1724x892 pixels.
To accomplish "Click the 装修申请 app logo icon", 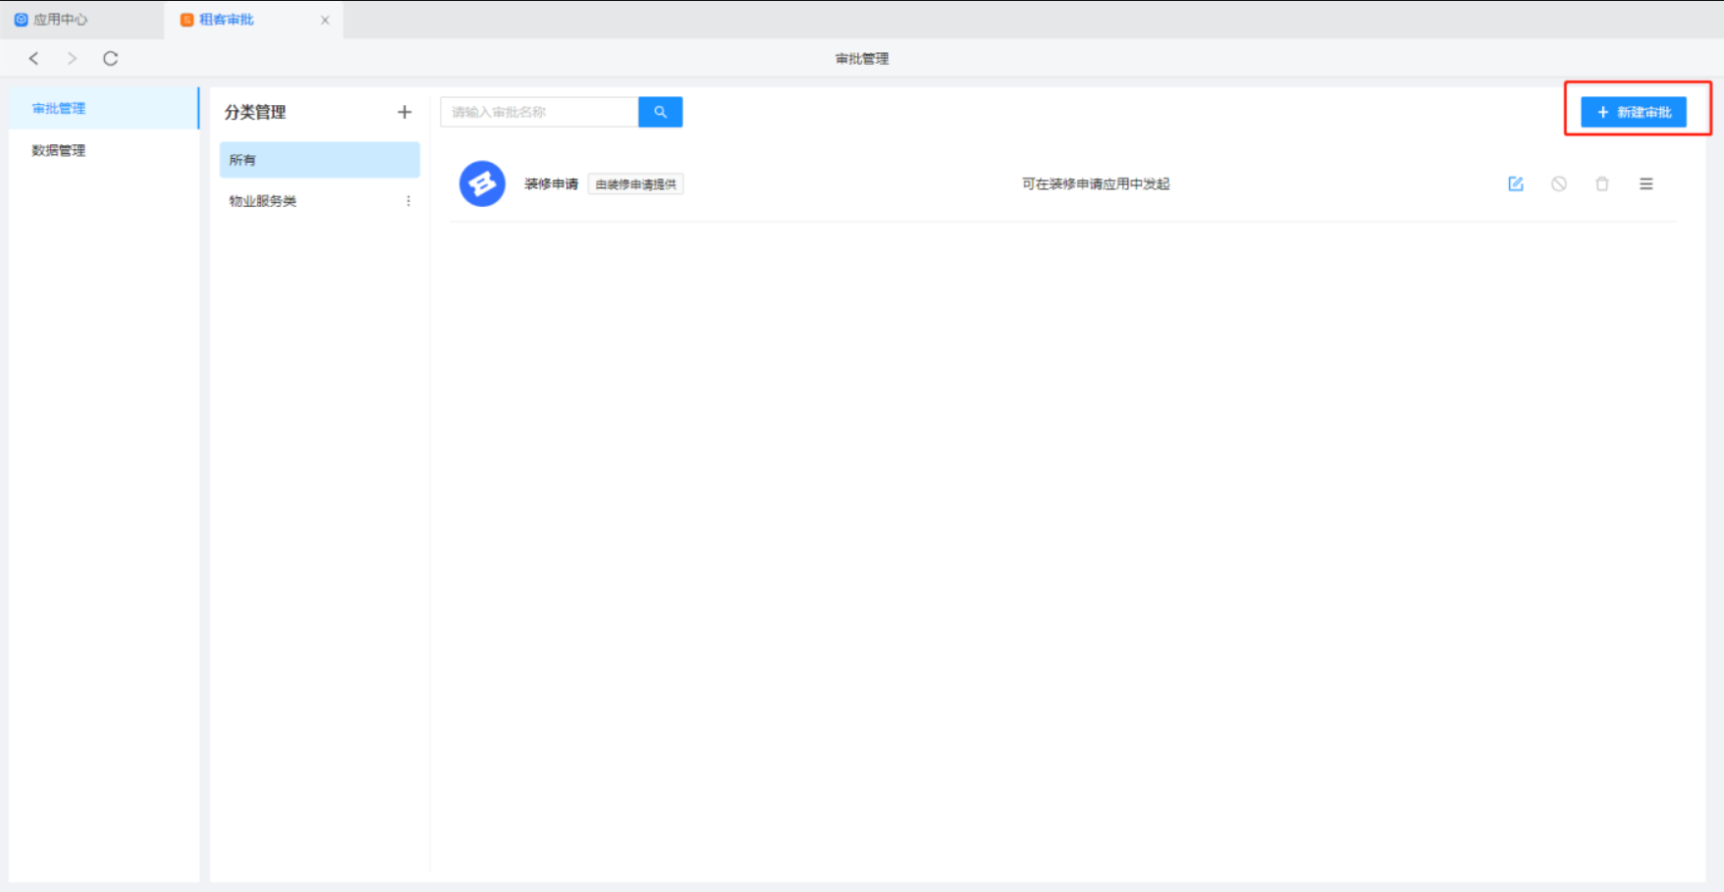I will point(482,184).
